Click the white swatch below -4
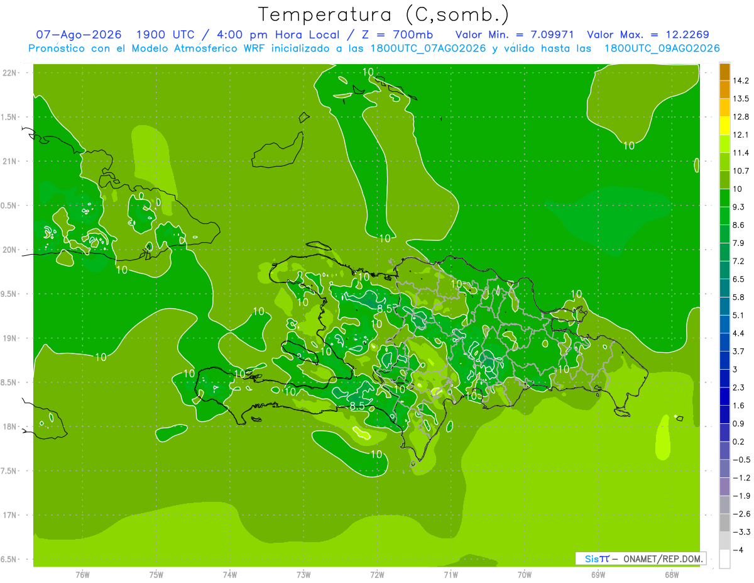The height and width of the screenshot is (583, 754). [724, 559]
